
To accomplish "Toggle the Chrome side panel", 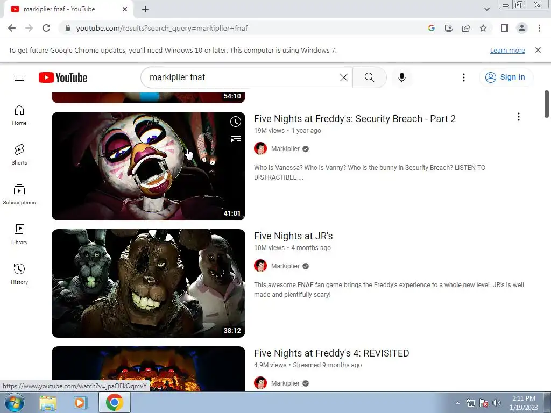I will click(505, 28).
